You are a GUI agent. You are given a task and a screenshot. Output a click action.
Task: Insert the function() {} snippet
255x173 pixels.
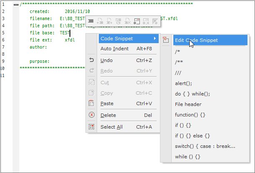[x=191, y=115]
